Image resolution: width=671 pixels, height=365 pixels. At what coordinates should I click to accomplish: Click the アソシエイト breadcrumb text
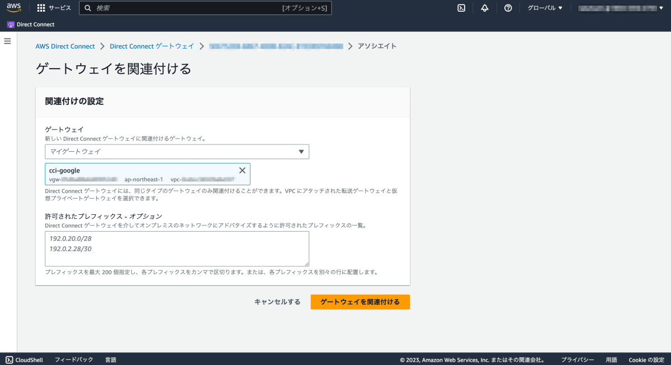click(x=377, y=46)
